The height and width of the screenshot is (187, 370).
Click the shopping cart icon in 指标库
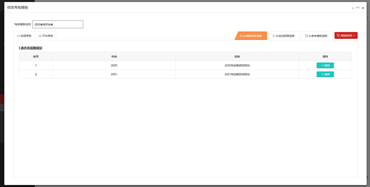coord(338,35)
